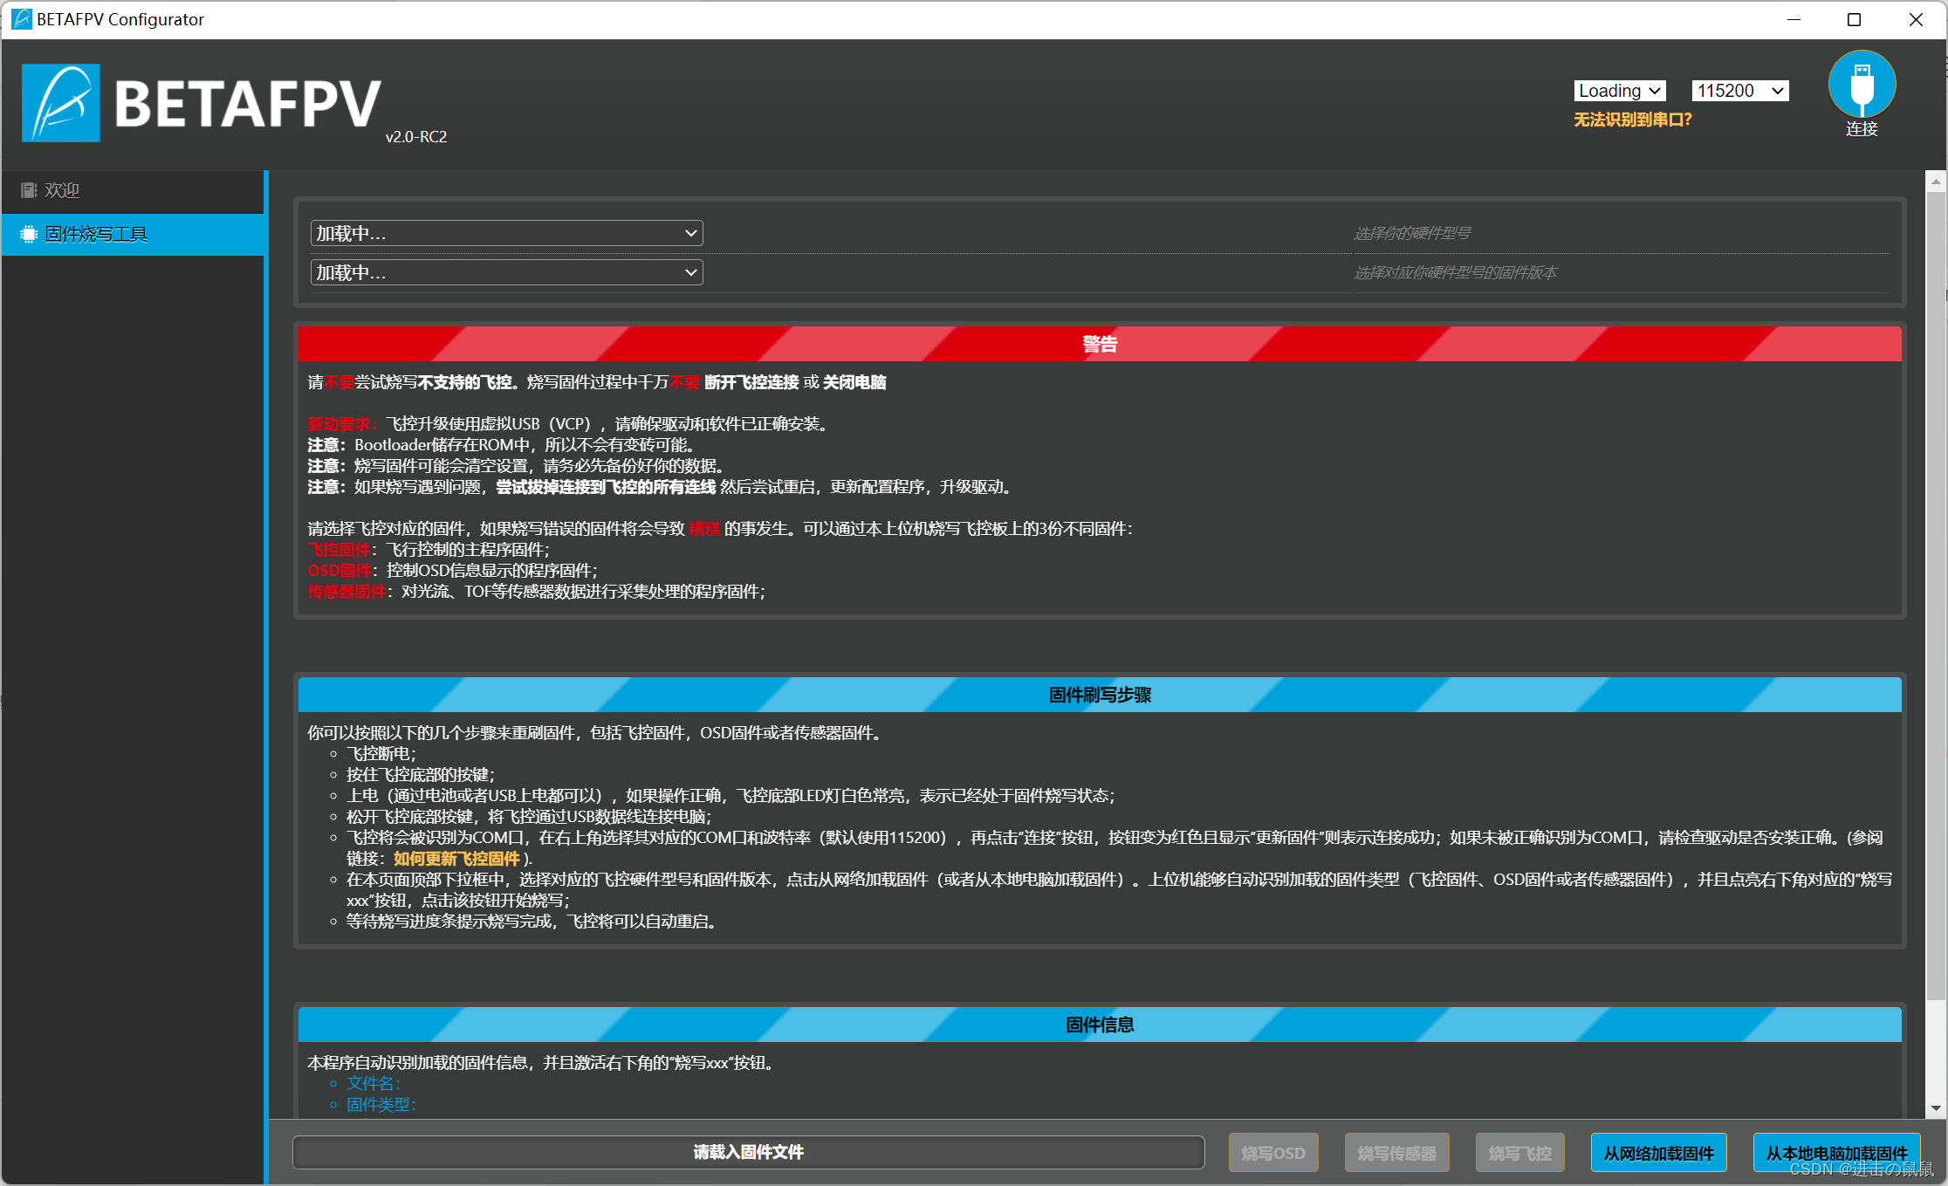Viewport: 1948px width, 1186px height.
Task: Expand the hardware model dropdown (加载中)
Action: (506, 233)
